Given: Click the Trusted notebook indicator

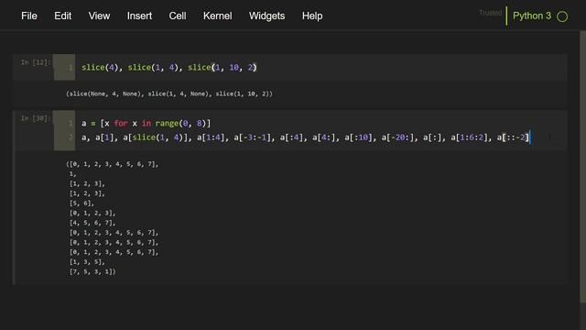Looking at the screenshot, I should click(x=491, y=13).
